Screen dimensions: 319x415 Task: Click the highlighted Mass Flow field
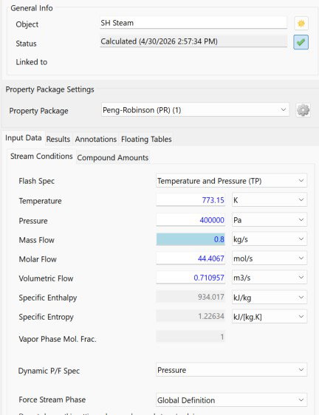pyautogui.click(x=191, y=239)
